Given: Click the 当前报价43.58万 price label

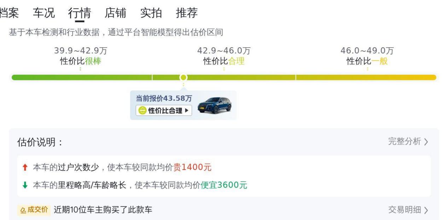Looking at the screenshot, I should point(164,98).
